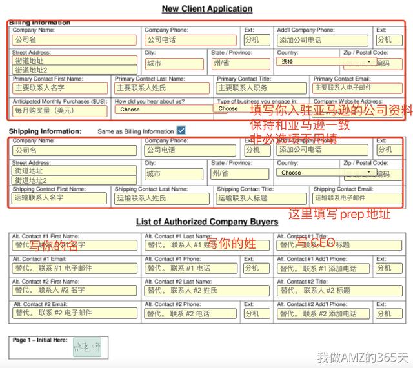
Task: Click the billing State / Province field
Action: pyautogui.click(x=241, y=64)
